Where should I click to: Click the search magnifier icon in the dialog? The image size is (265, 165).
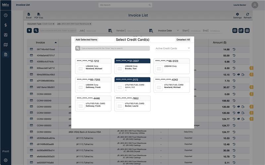click(x=78, y=48)
